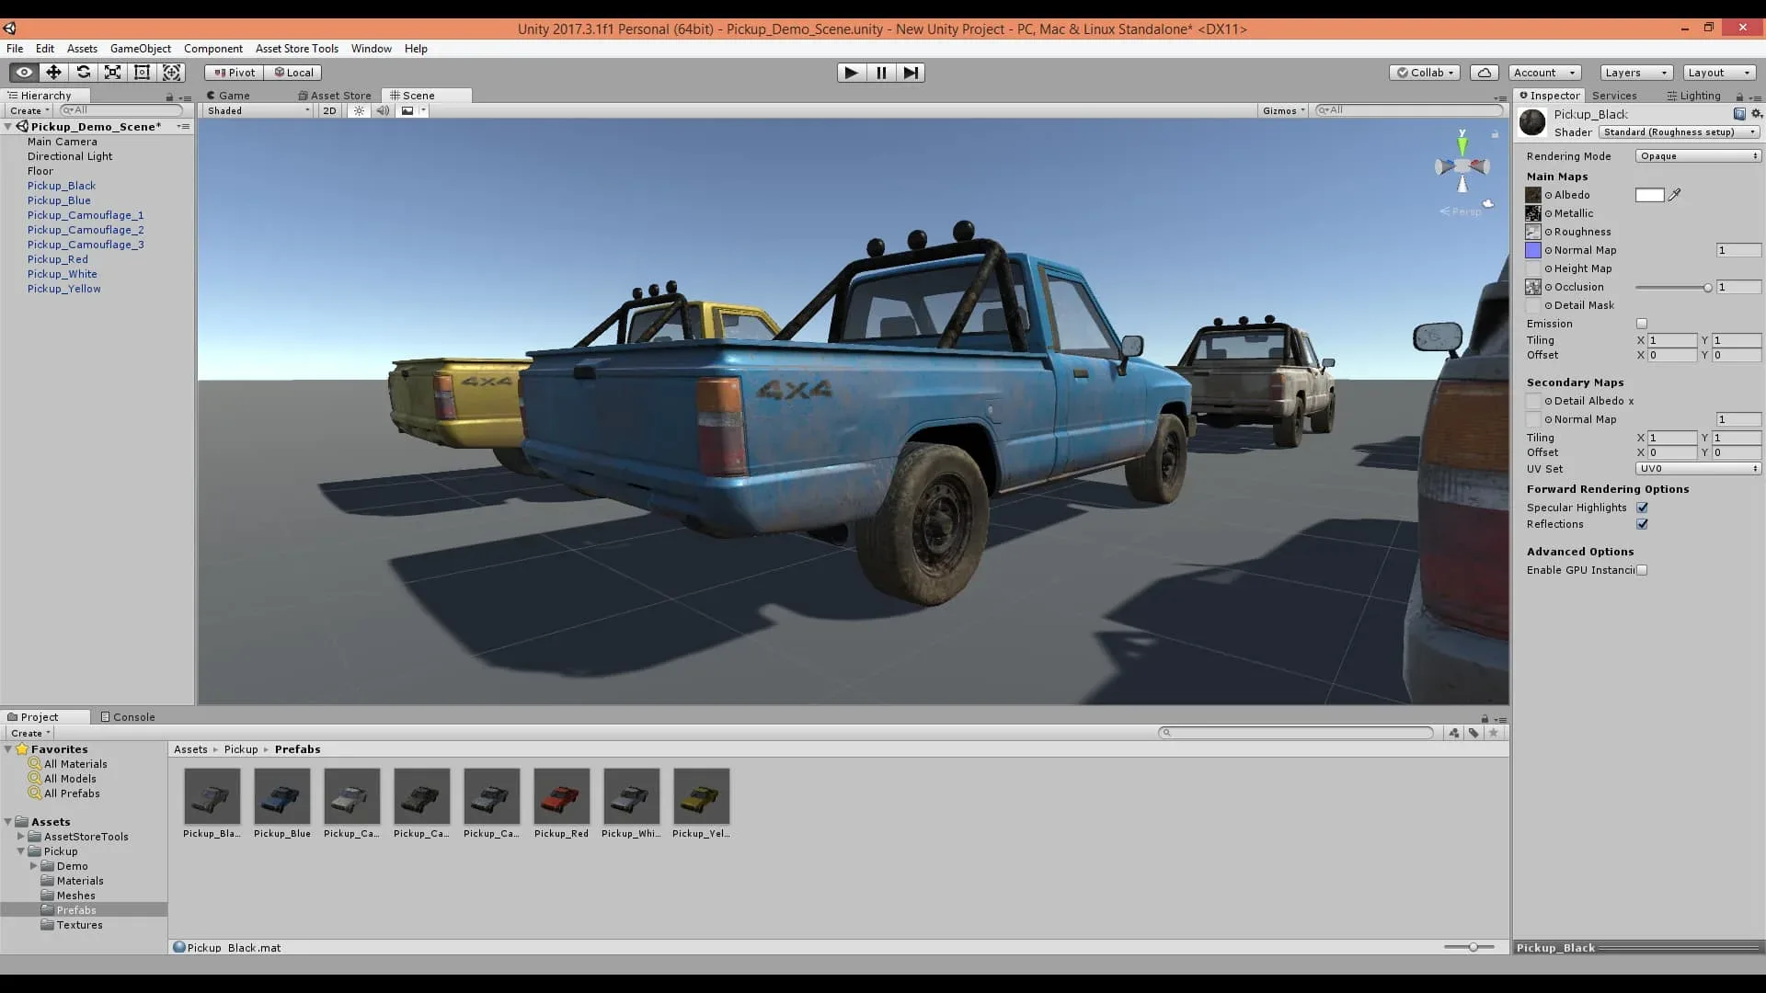Open the Shaded draw mode dropdown
This screenshot has height=993, width=1766.
(x=256, y=110)
